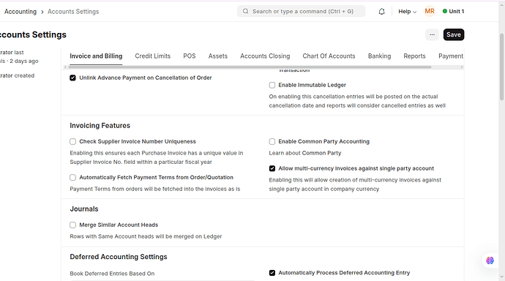The width and height of the screenshot is (505, 281).
Task: Click the page vertical scrollbar thumb
Action: tap(502, 67)
